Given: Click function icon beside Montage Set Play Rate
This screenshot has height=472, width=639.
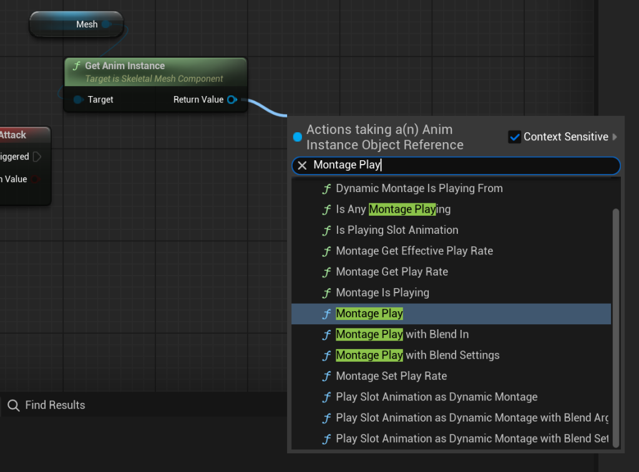Looking at the screenshot, I should coord(326,376).
